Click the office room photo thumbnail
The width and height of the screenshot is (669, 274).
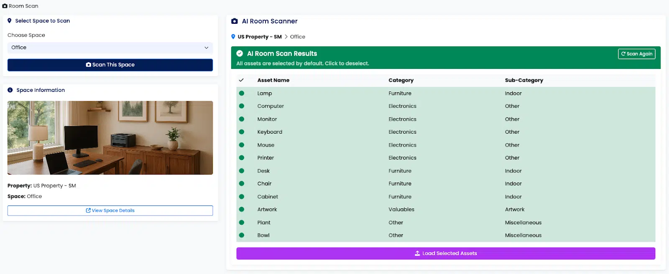110,138
